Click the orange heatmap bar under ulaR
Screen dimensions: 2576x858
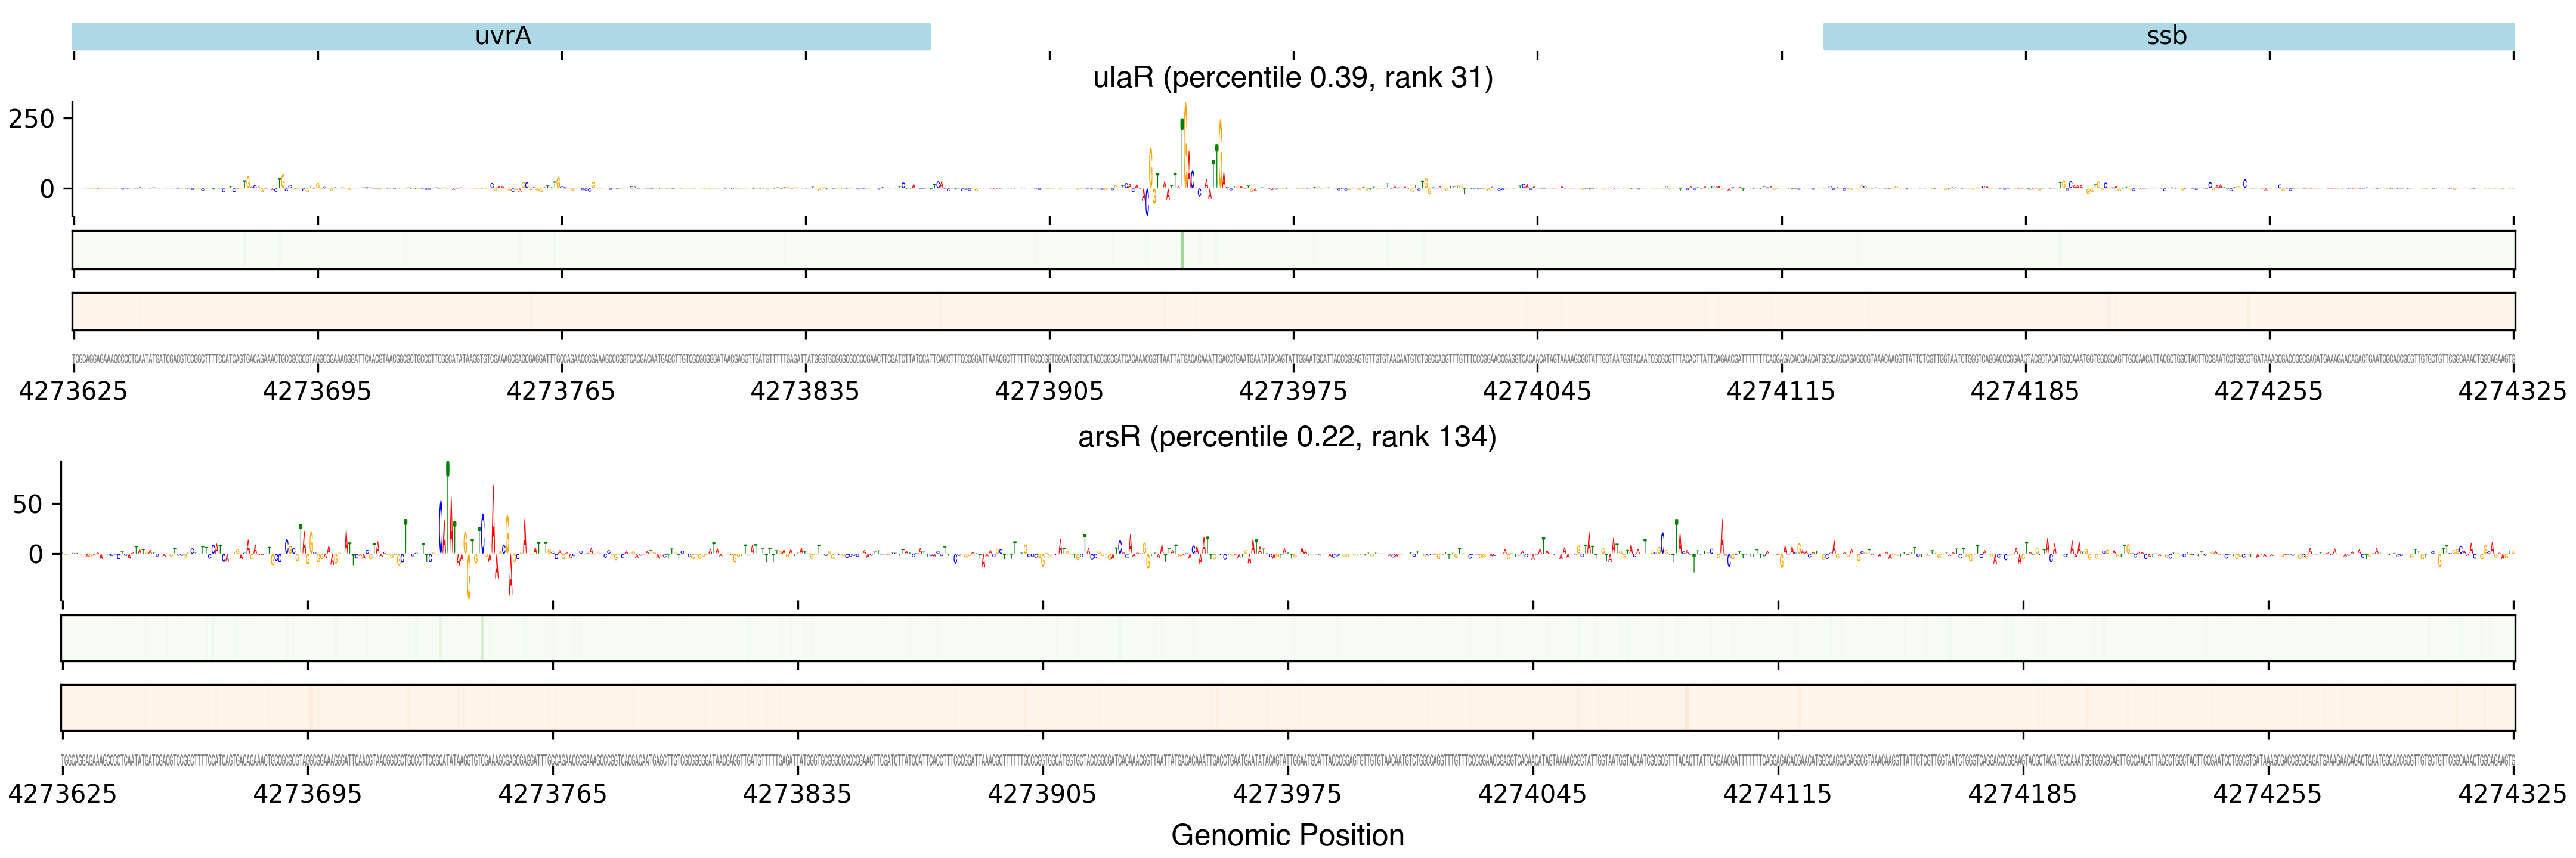click(1292, 312)
